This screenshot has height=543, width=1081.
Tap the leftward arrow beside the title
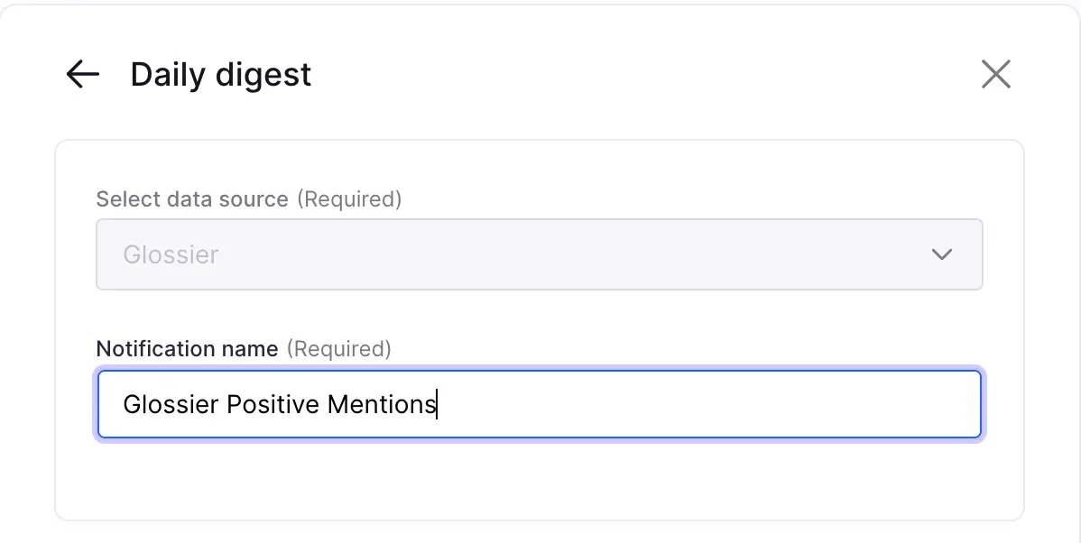pyautogui.click(x=82, y=75)
